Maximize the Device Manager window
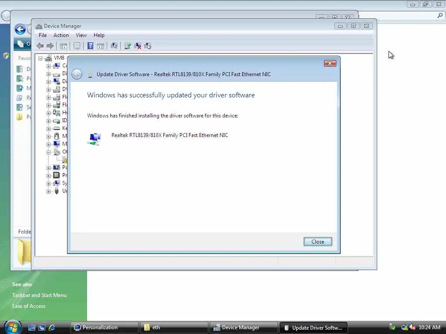The width and height of the screenshot is (446, 334). point(353,26)
